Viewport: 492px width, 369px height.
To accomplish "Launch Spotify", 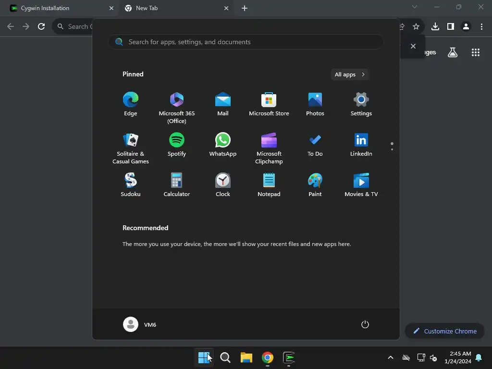I will pos(177,145).
